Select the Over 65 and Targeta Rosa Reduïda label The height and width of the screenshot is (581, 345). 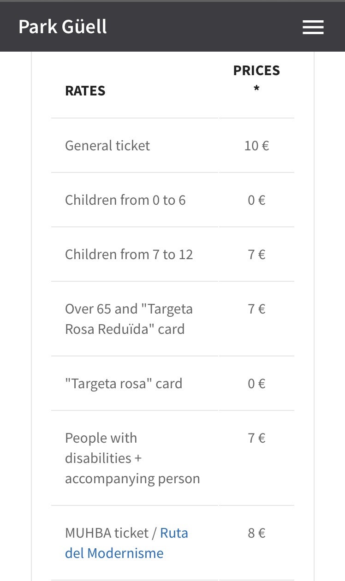pyautogui.click(x=129, y=319)
